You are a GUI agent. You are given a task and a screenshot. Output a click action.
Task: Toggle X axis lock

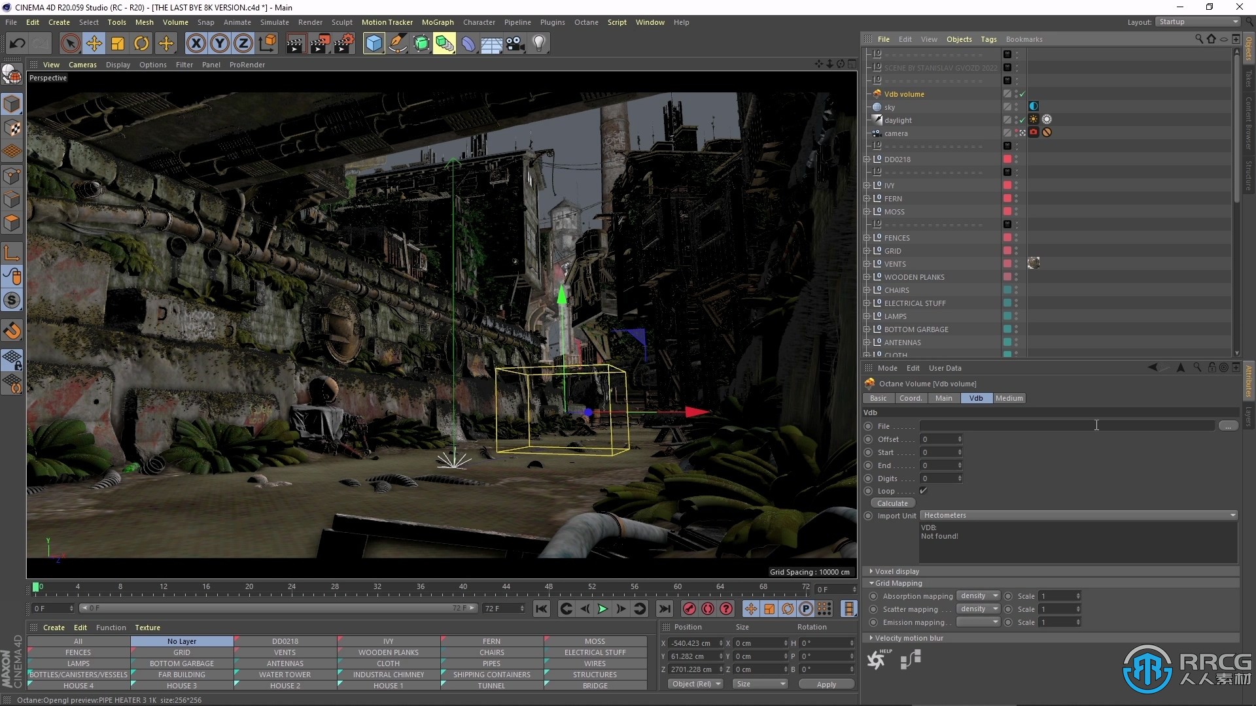(x=196, y=44)
